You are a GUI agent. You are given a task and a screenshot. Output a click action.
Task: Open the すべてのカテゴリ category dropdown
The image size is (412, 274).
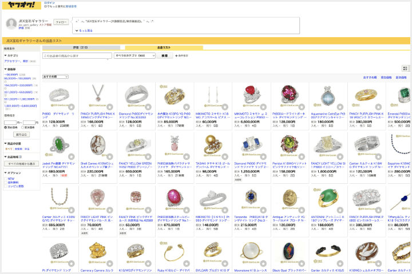[x=134, y=55]
